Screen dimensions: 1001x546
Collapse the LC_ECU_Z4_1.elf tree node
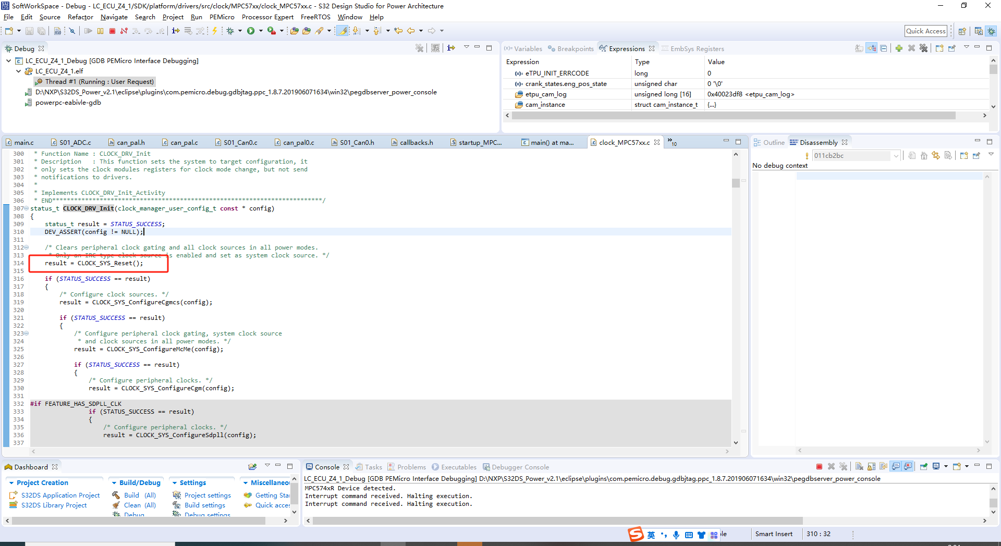pyautogui.click(x=19, y=71)
